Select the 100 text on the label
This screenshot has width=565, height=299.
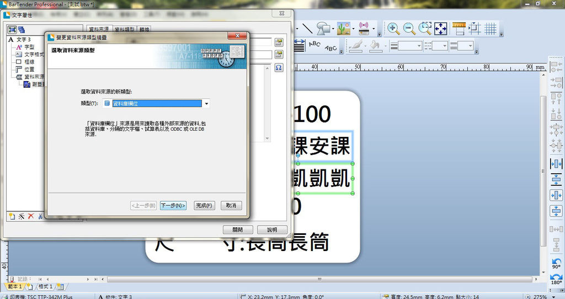click(x=312, y=114)
